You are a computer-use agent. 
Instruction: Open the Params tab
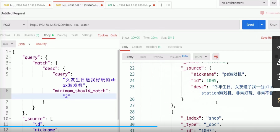(5, 35)
